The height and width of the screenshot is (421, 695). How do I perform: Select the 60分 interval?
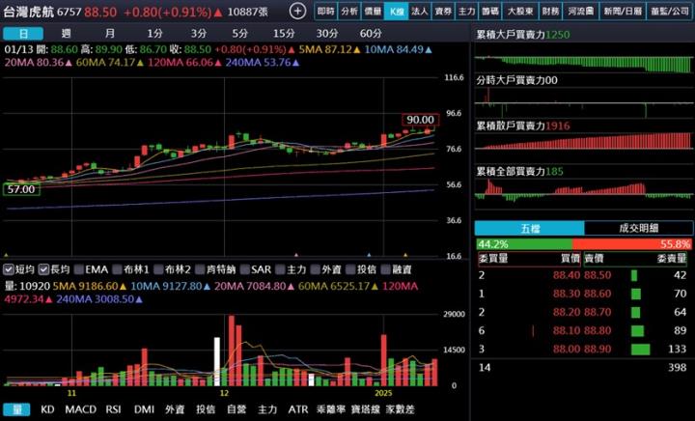tap(371, 34)
